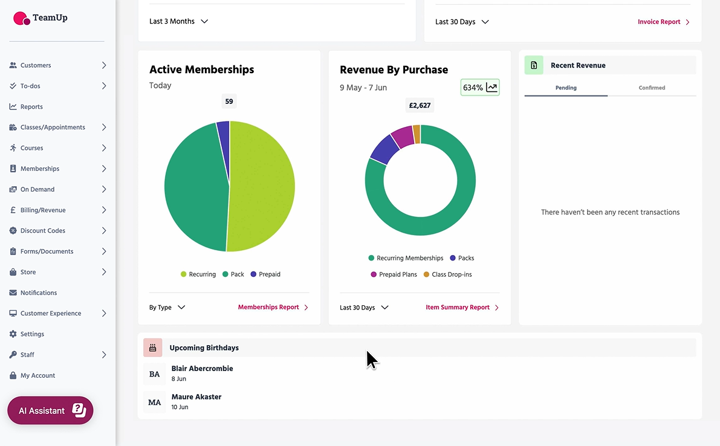Open the Invoice Report link
720x446 pixels.
[x=664, y=22]
